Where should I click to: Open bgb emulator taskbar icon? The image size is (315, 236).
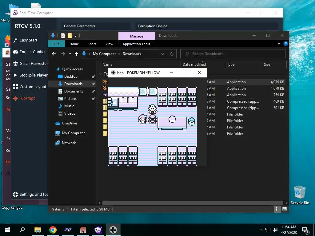[x=113, y=230]
